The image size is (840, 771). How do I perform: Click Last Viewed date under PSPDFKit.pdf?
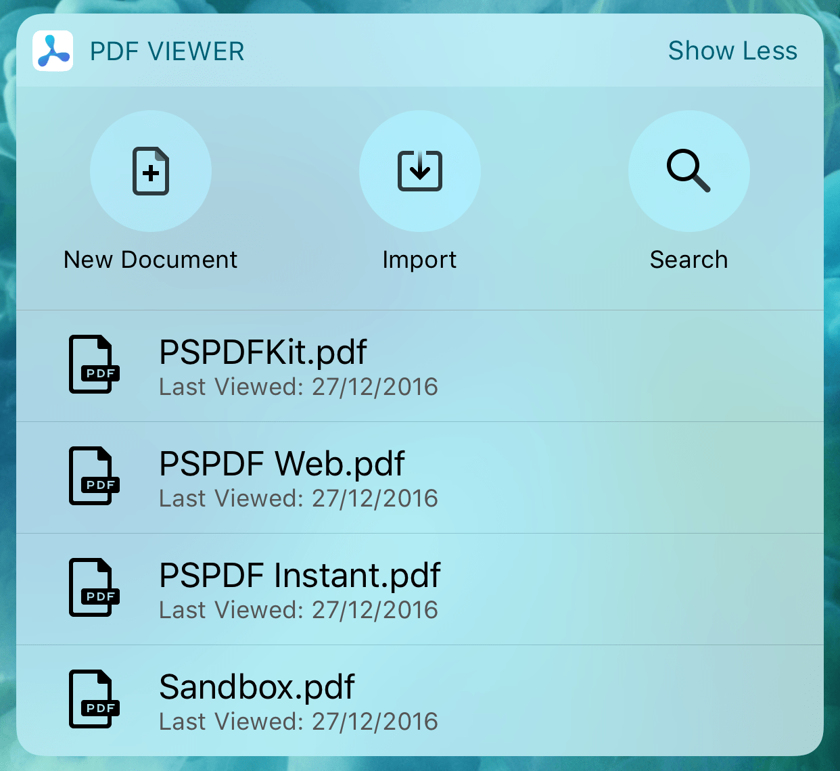tap(298, 387)
